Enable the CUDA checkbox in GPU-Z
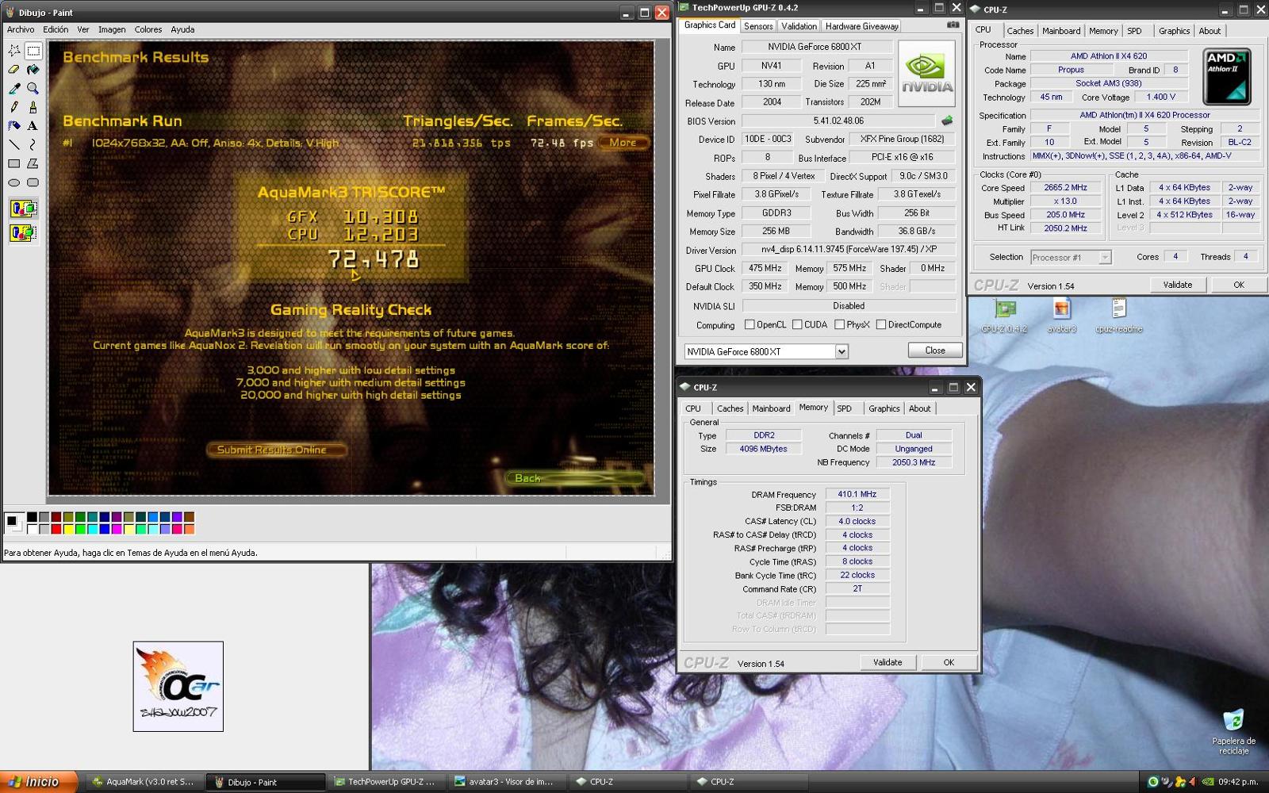1269x793 pixels. [x=797, y=324]
